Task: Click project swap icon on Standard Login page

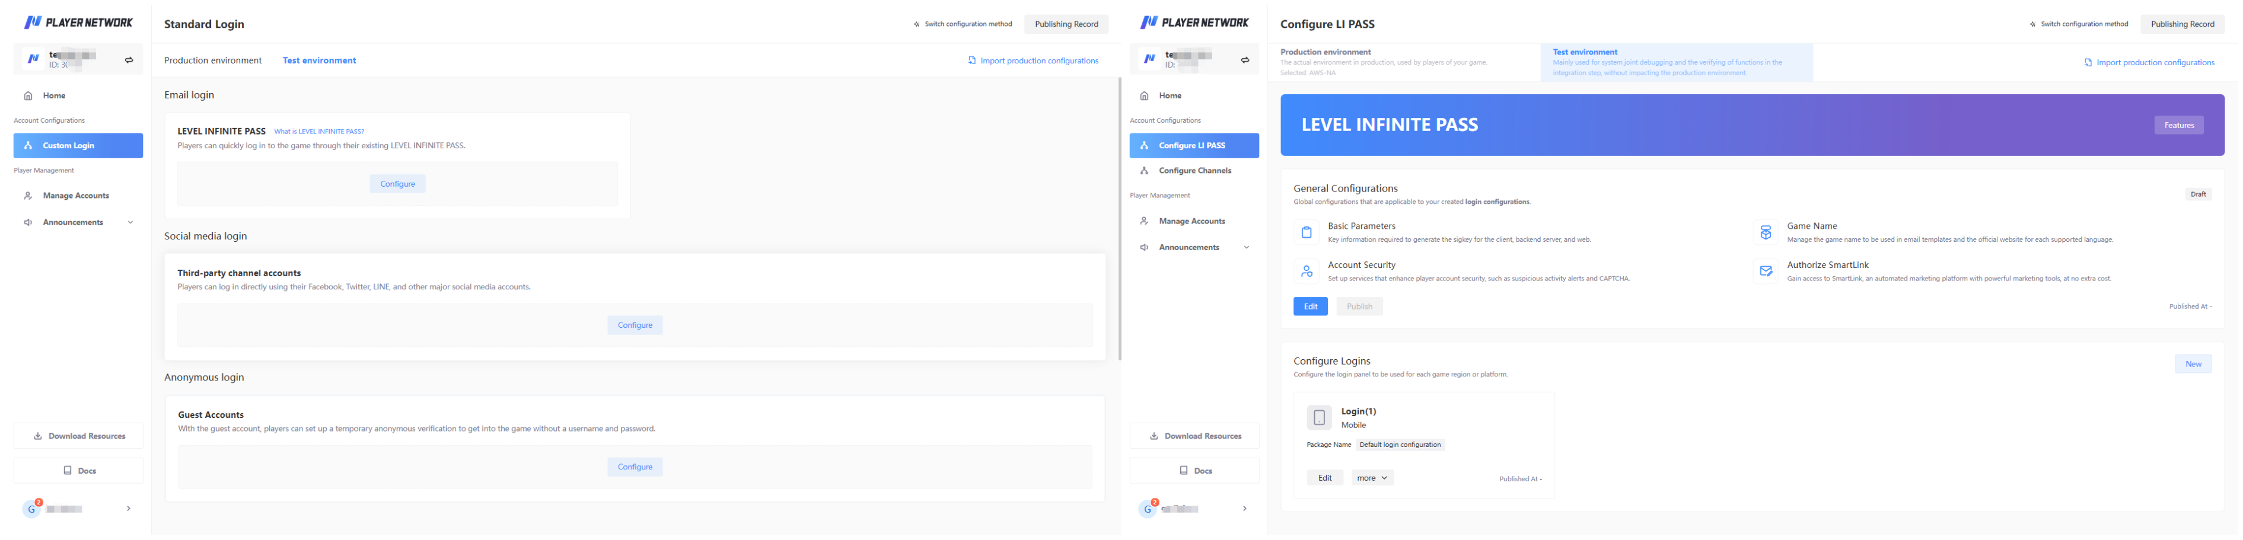Action: pyautogui.click(x=129, y=60)
